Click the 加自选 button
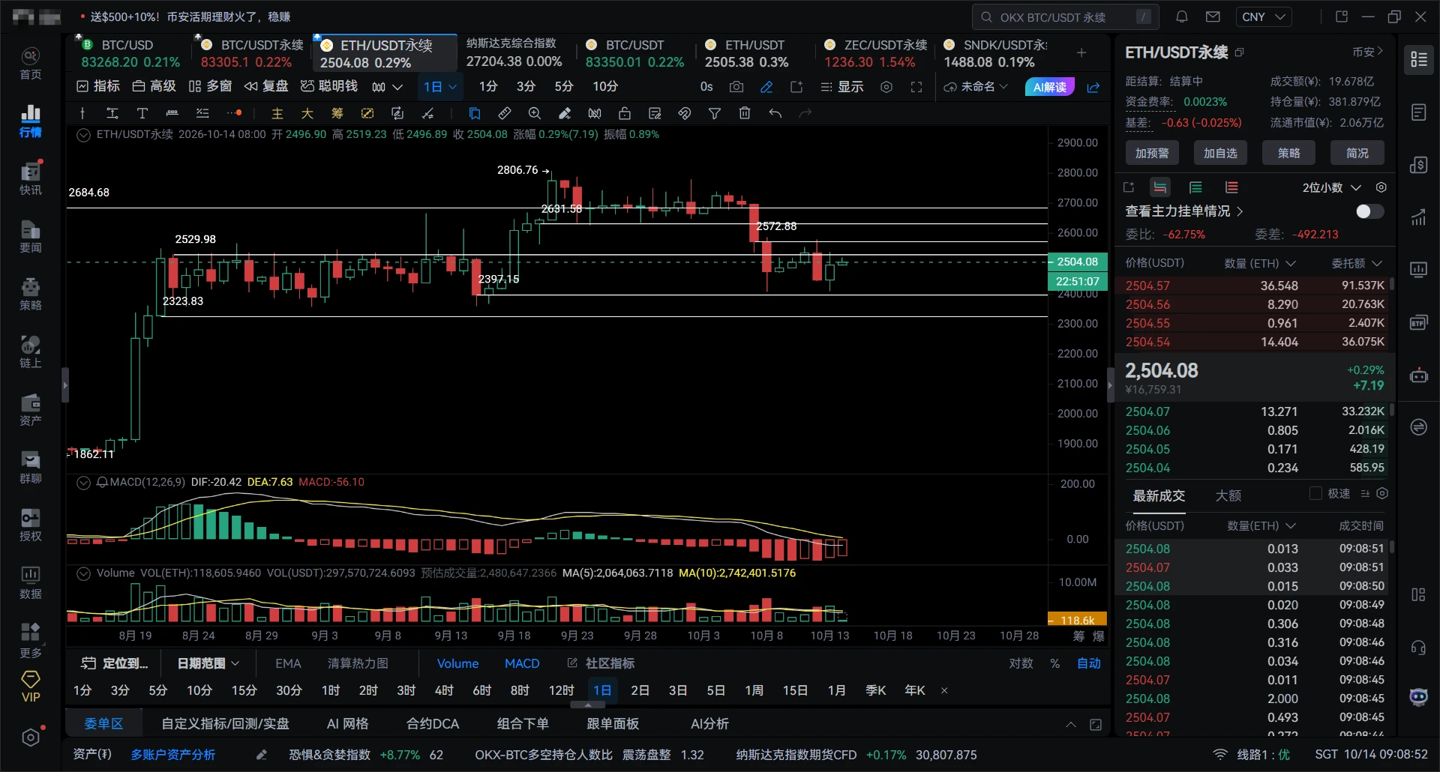Screen dimensions: 1440x772 pyautogui.click(x=1220, y=153)
